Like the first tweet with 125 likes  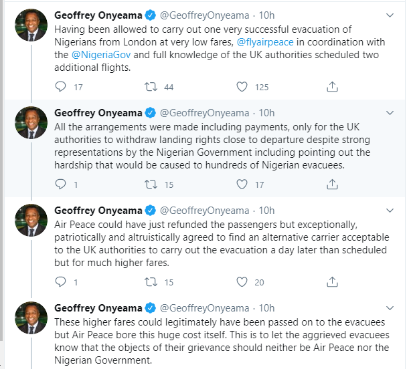coord(242,87)
